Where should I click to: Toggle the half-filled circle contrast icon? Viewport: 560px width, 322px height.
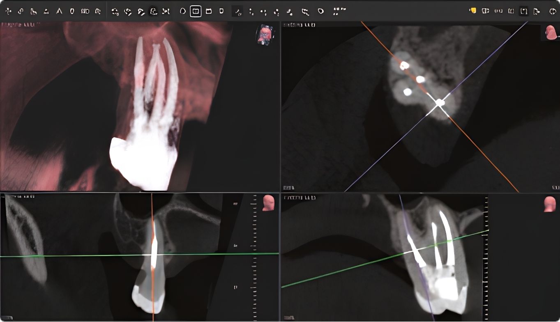pyautogui.click(x=553, y=11)
